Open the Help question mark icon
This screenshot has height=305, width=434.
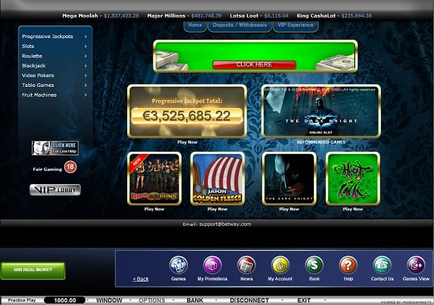(348, 265)
